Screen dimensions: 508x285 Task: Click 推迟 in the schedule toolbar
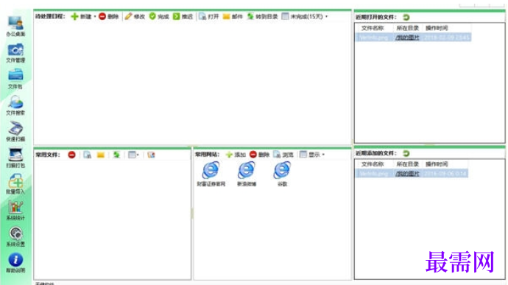[183, 16]
